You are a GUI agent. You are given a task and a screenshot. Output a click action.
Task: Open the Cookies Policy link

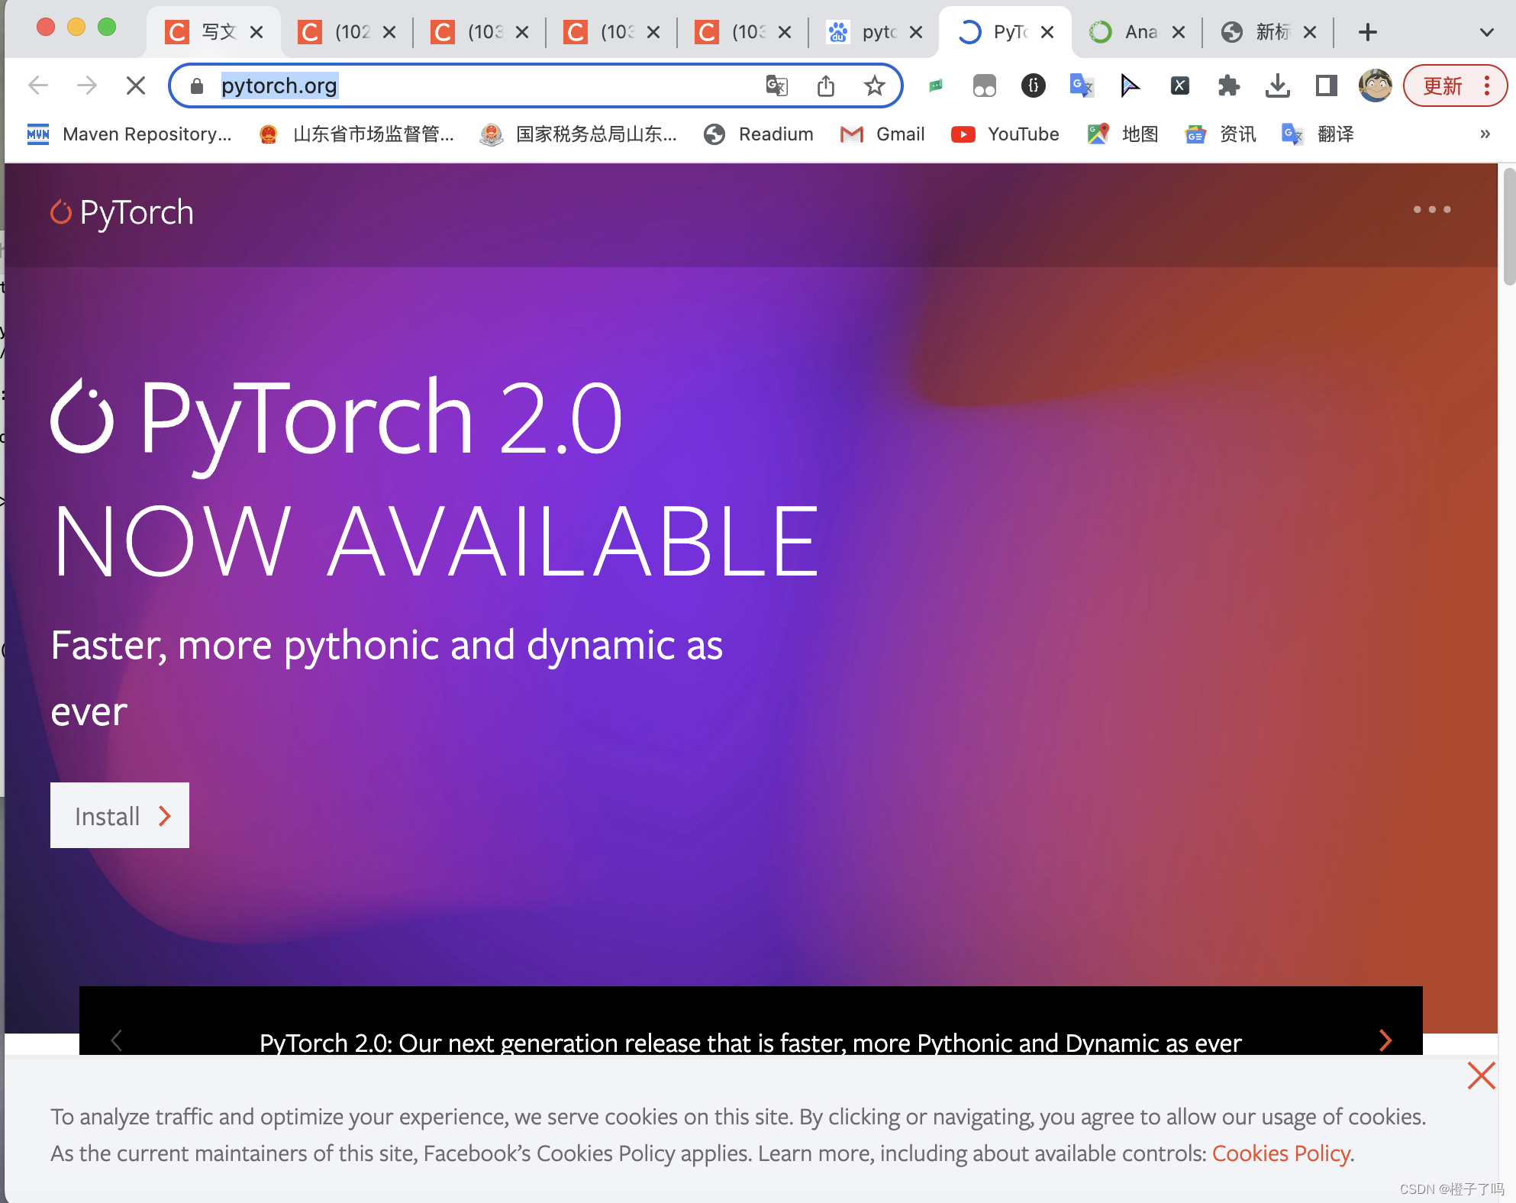pos(1281,1153)
